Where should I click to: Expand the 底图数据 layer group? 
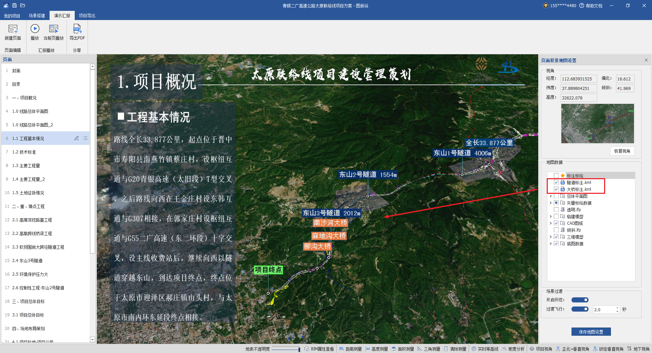(x=550, y=244)
